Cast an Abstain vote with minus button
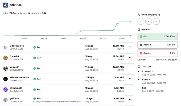The width and height of the screenshot is (181, 106). coord(156,21)
